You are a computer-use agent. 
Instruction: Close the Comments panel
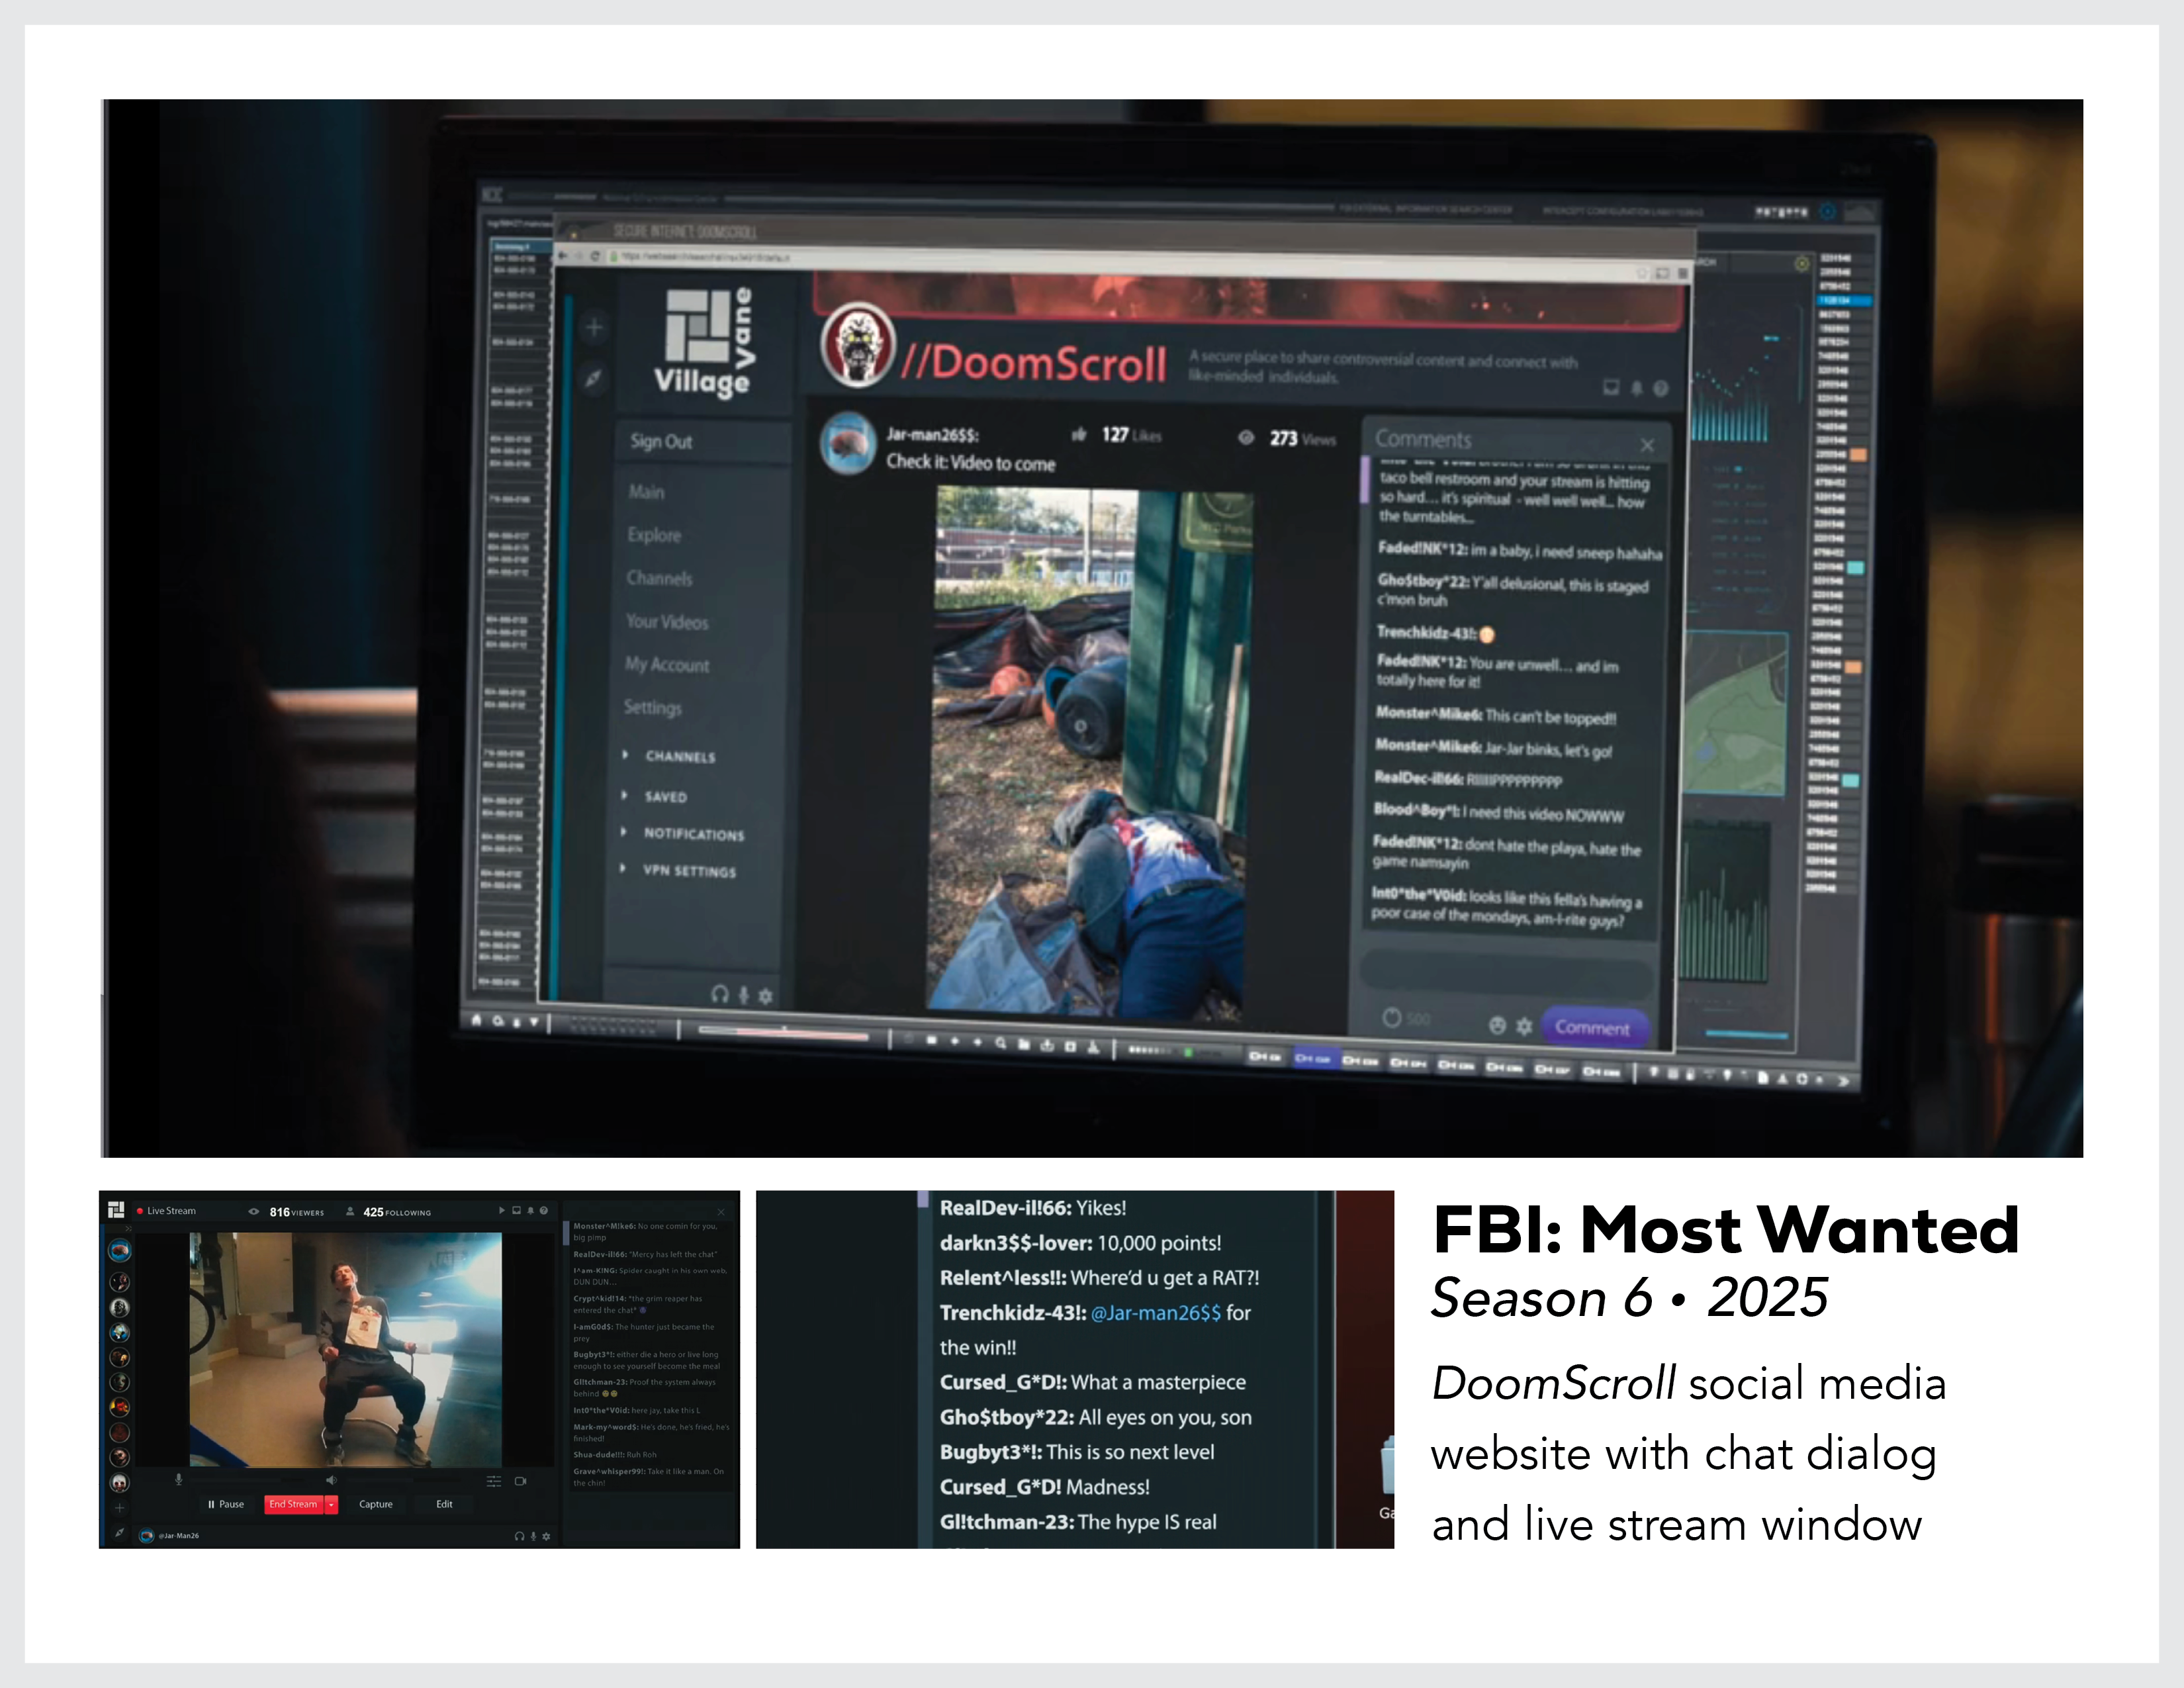tap(1647, 446)
